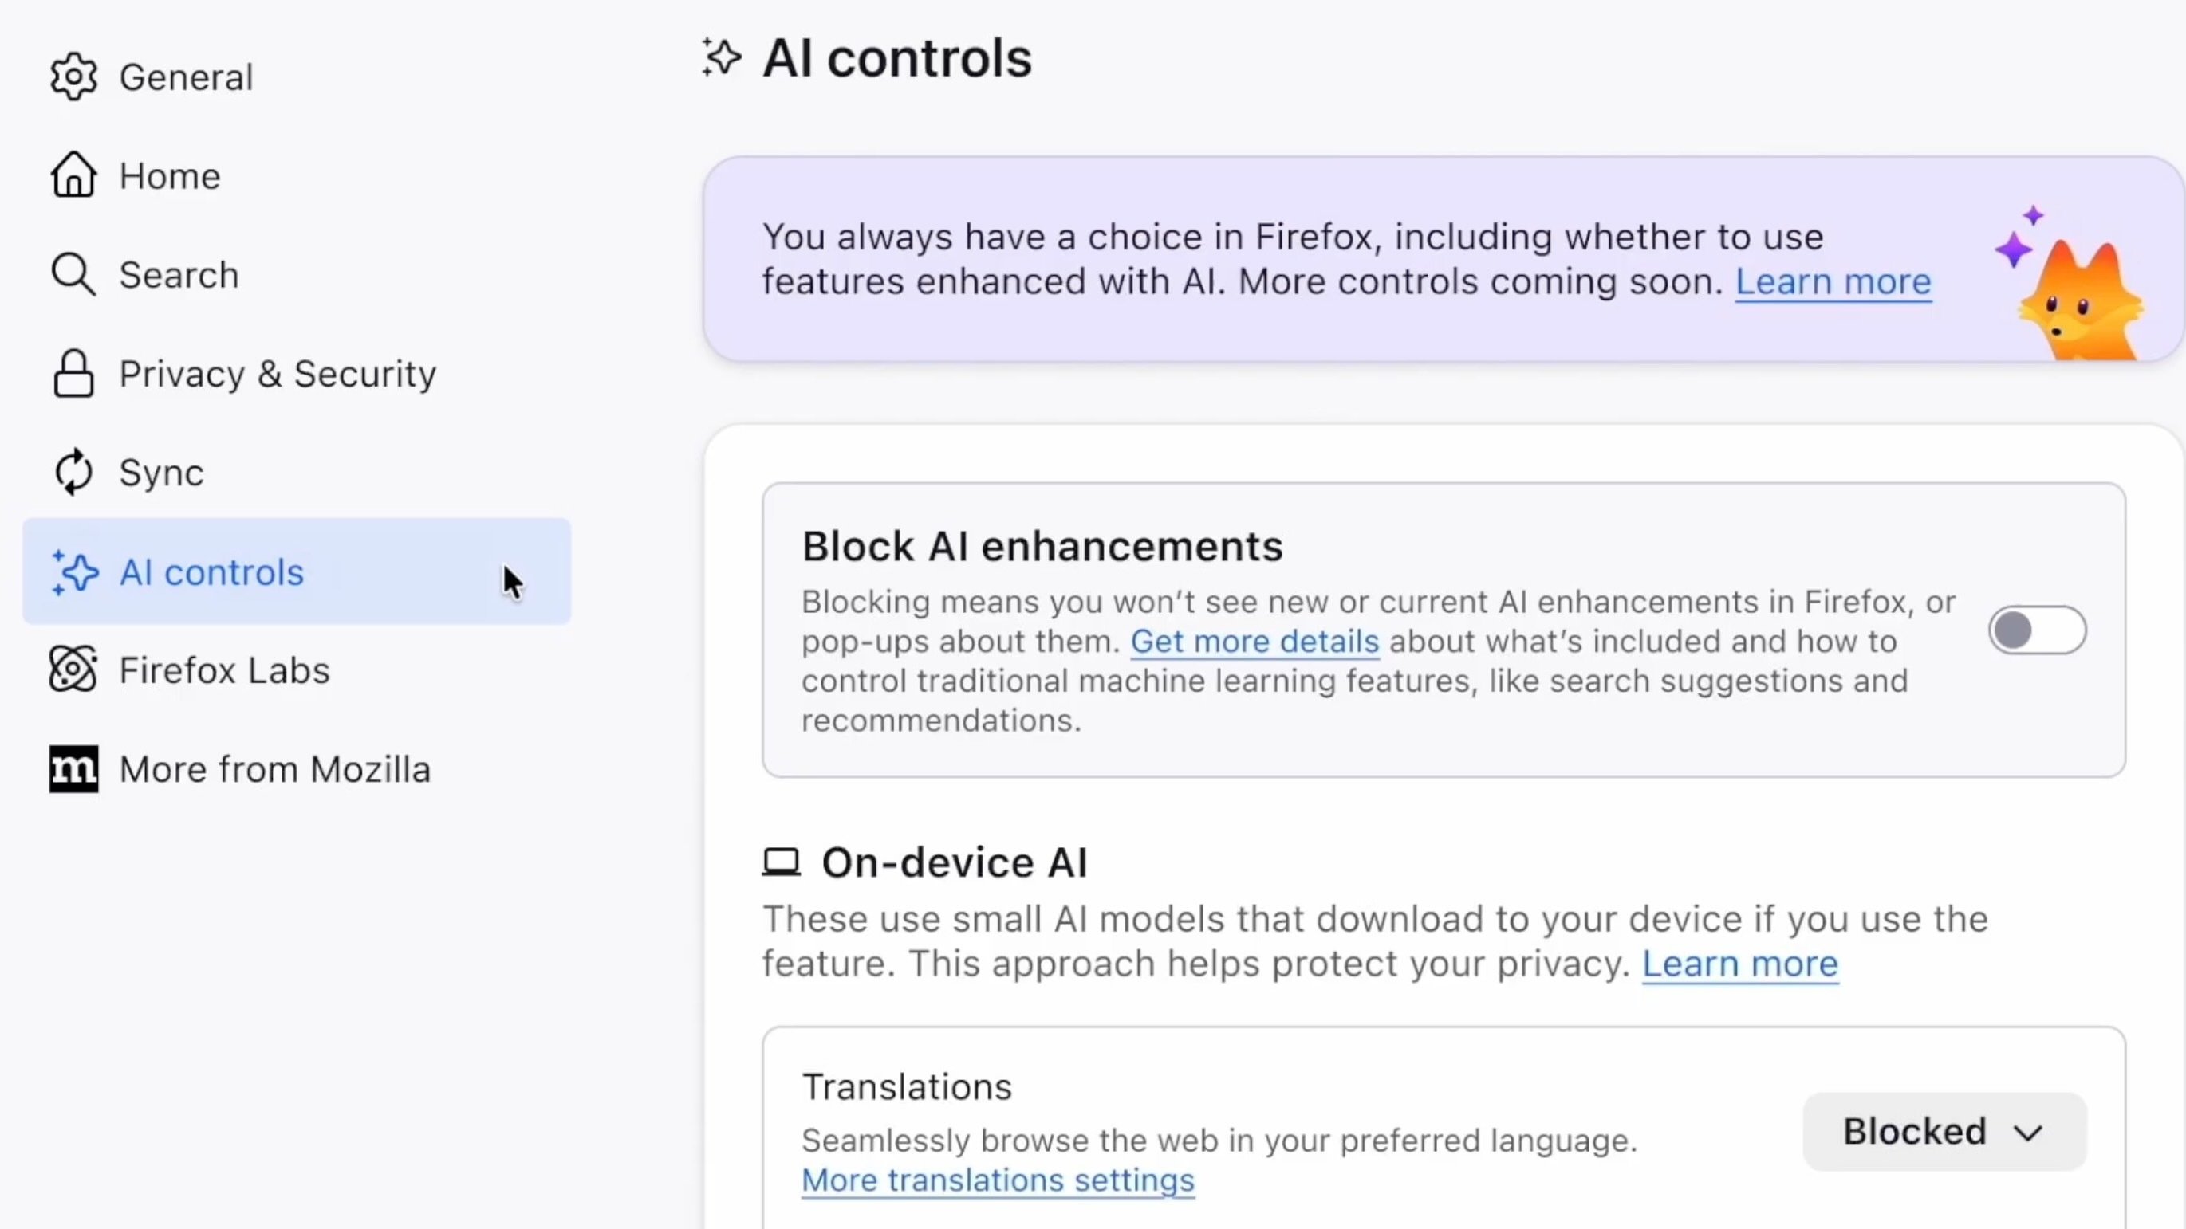Open the Privacy & Security settings section

click(x=278, y=374)
